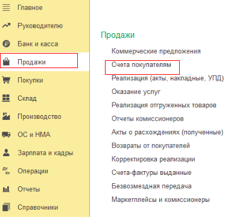Open the Склад section
The image size is (231, 217).
click(27, 98)
